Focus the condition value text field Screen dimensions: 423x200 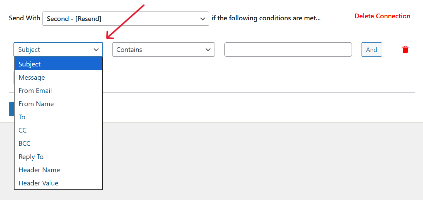tap(288, 49)
